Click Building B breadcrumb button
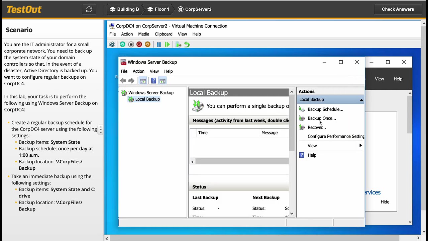 pos(124,9)
